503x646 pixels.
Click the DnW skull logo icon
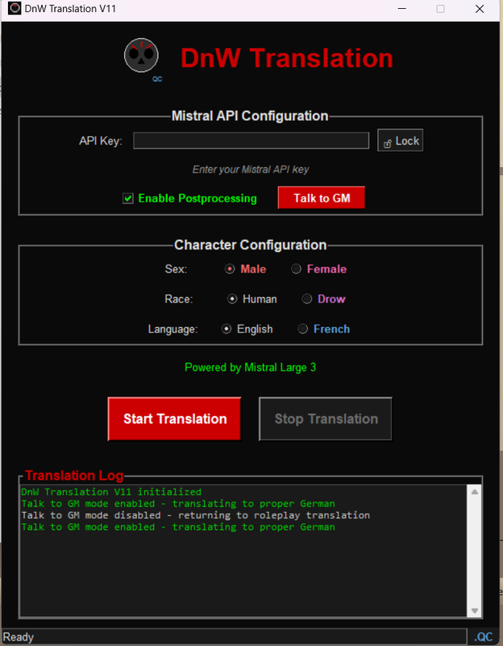141,55
